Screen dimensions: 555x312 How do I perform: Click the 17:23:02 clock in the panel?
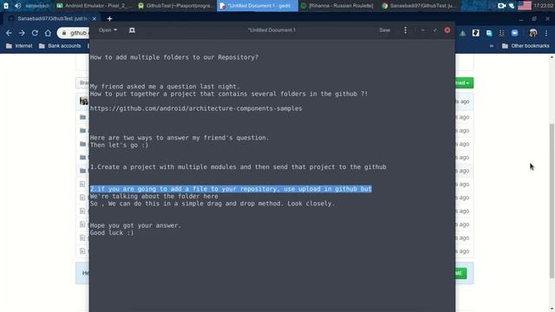pyautogui.click(x=544, y=6)
